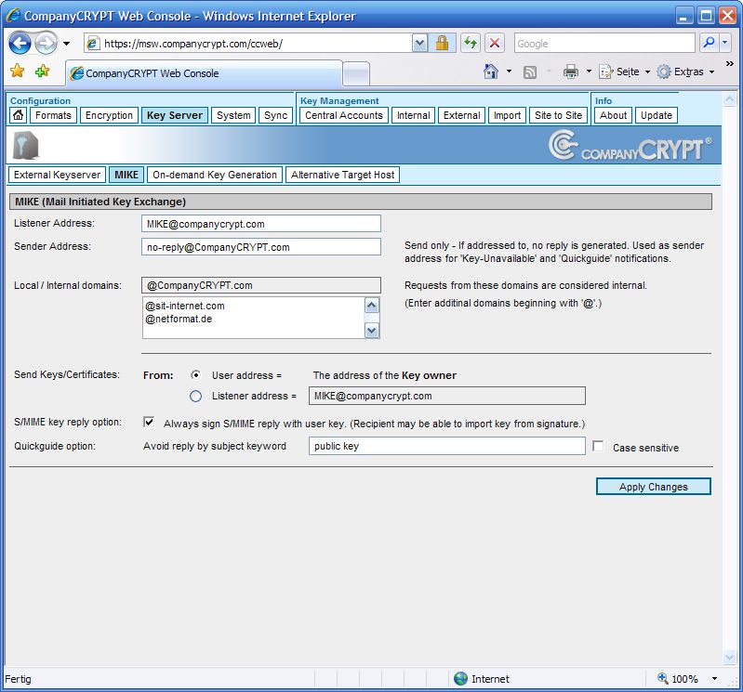Image resolution: width=743 pixels, height=692 pixels.
Task: Click the Internet Explorer title bar icon
Action: click(x=13, y=16)
